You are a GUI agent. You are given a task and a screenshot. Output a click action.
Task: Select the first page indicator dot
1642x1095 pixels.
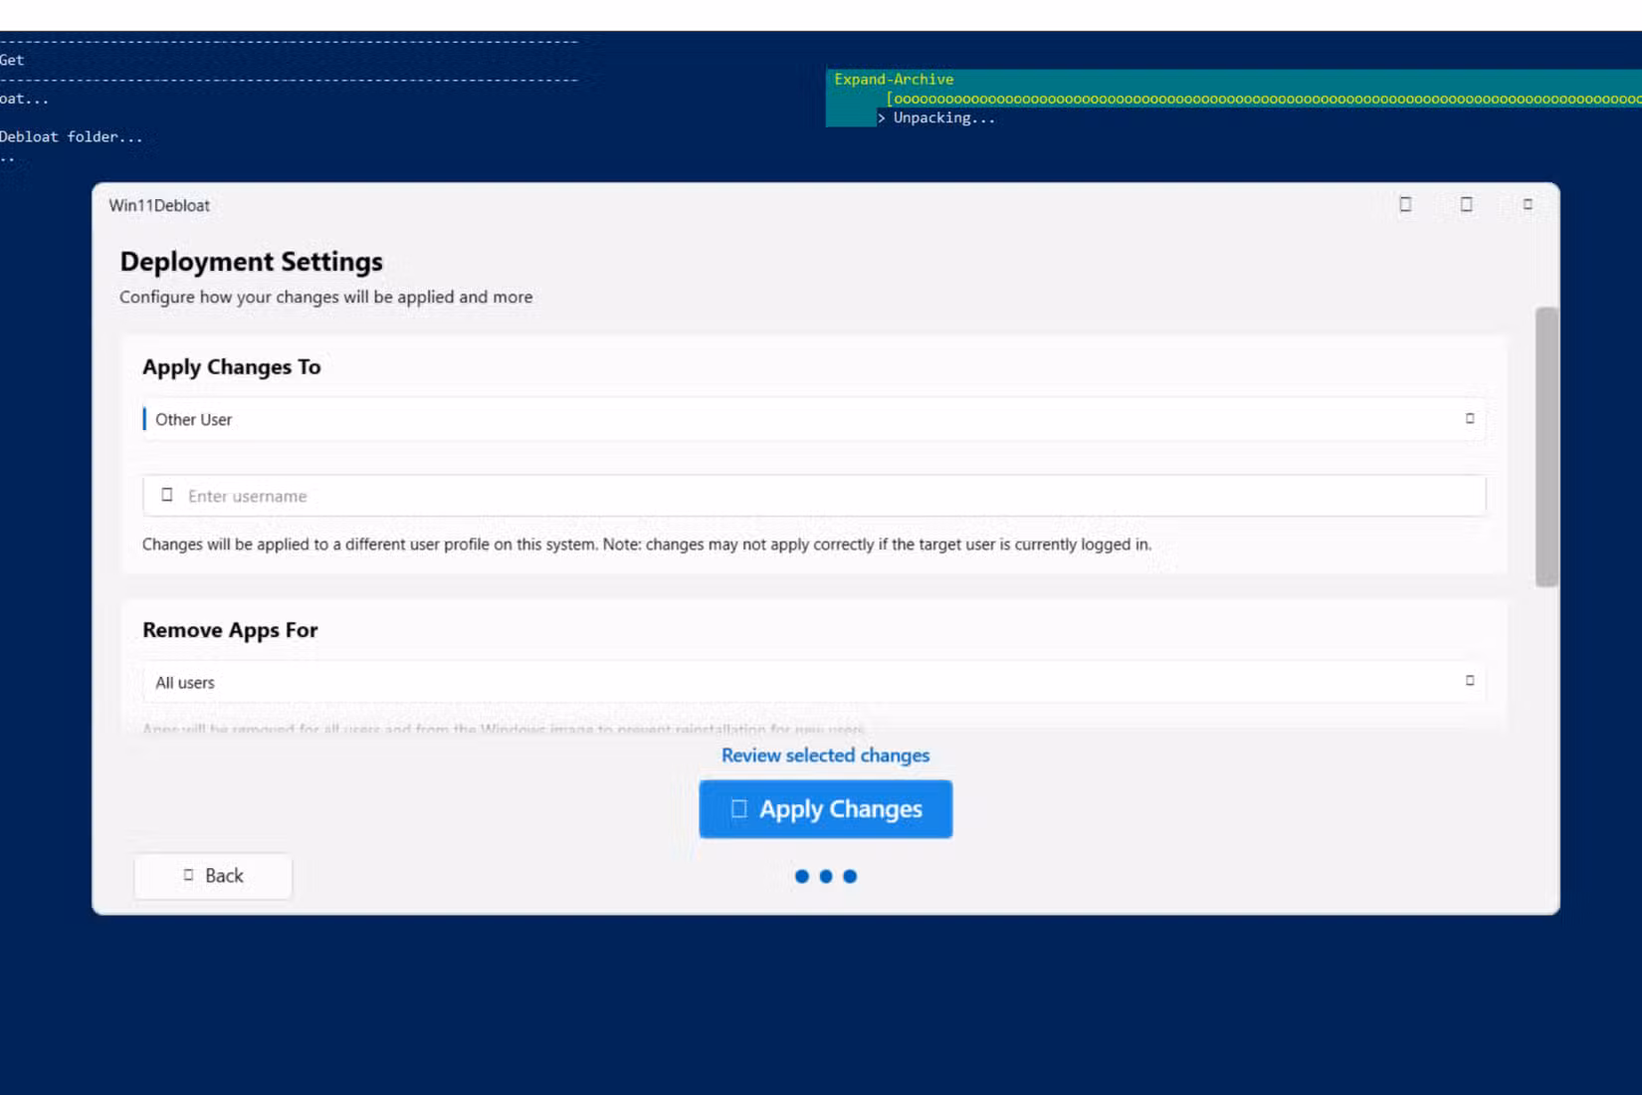click(x=801, y=877)
